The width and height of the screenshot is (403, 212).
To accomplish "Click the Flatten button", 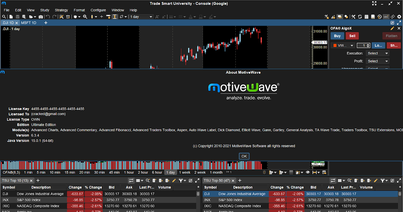I will pos(391,36).
